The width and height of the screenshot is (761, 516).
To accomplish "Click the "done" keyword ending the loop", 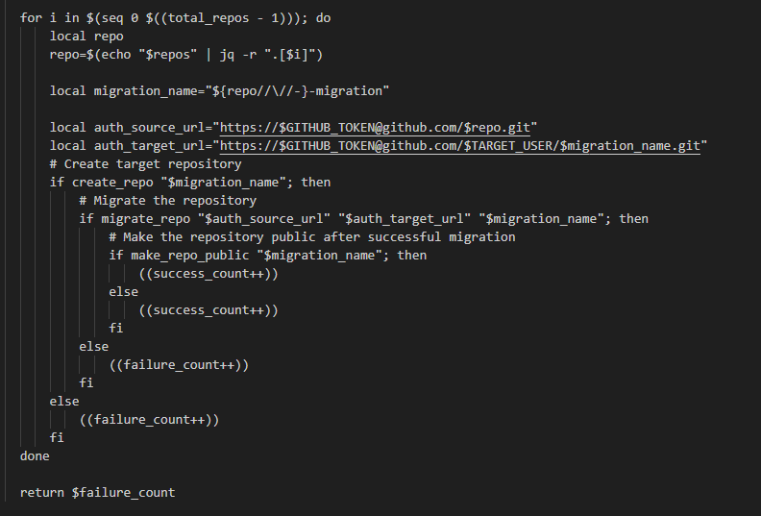I will (35, 456).
